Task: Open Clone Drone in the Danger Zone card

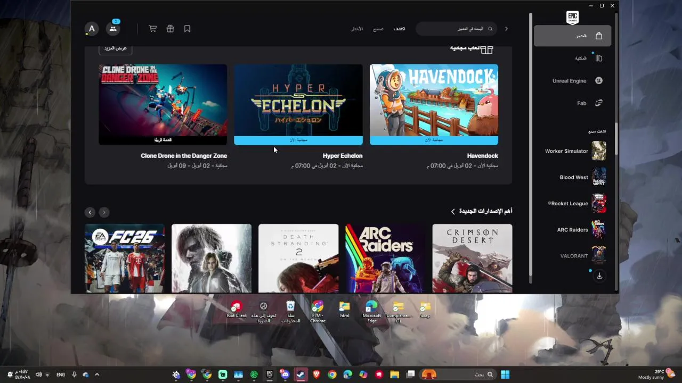Action: click(x=163, y=104)
